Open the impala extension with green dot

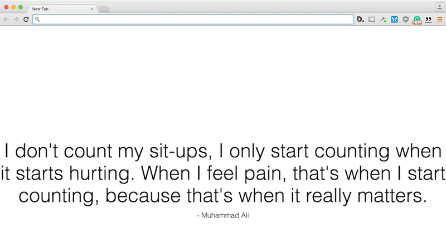(x=383, y=20)
